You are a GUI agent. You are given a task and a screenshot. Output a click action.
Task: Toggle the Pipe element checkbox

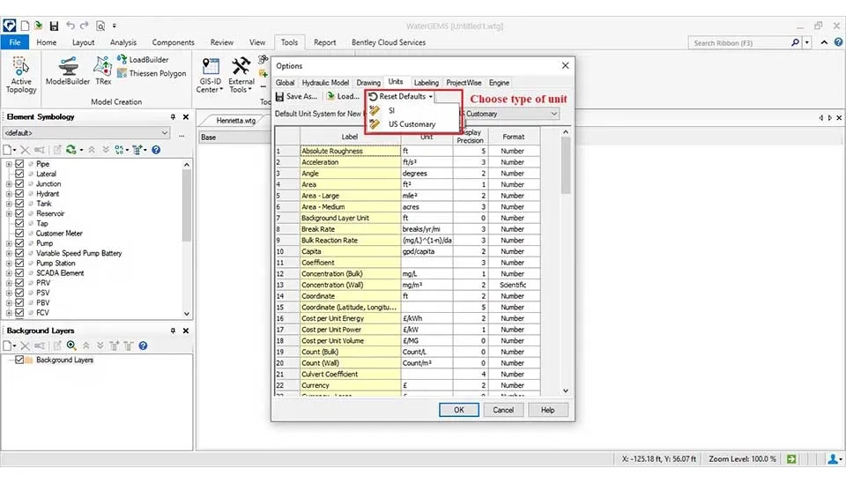19,164
